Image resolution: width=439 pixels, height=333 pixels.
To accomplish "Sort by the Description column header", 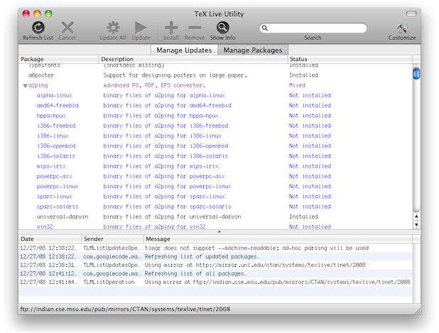I will 193,59.
